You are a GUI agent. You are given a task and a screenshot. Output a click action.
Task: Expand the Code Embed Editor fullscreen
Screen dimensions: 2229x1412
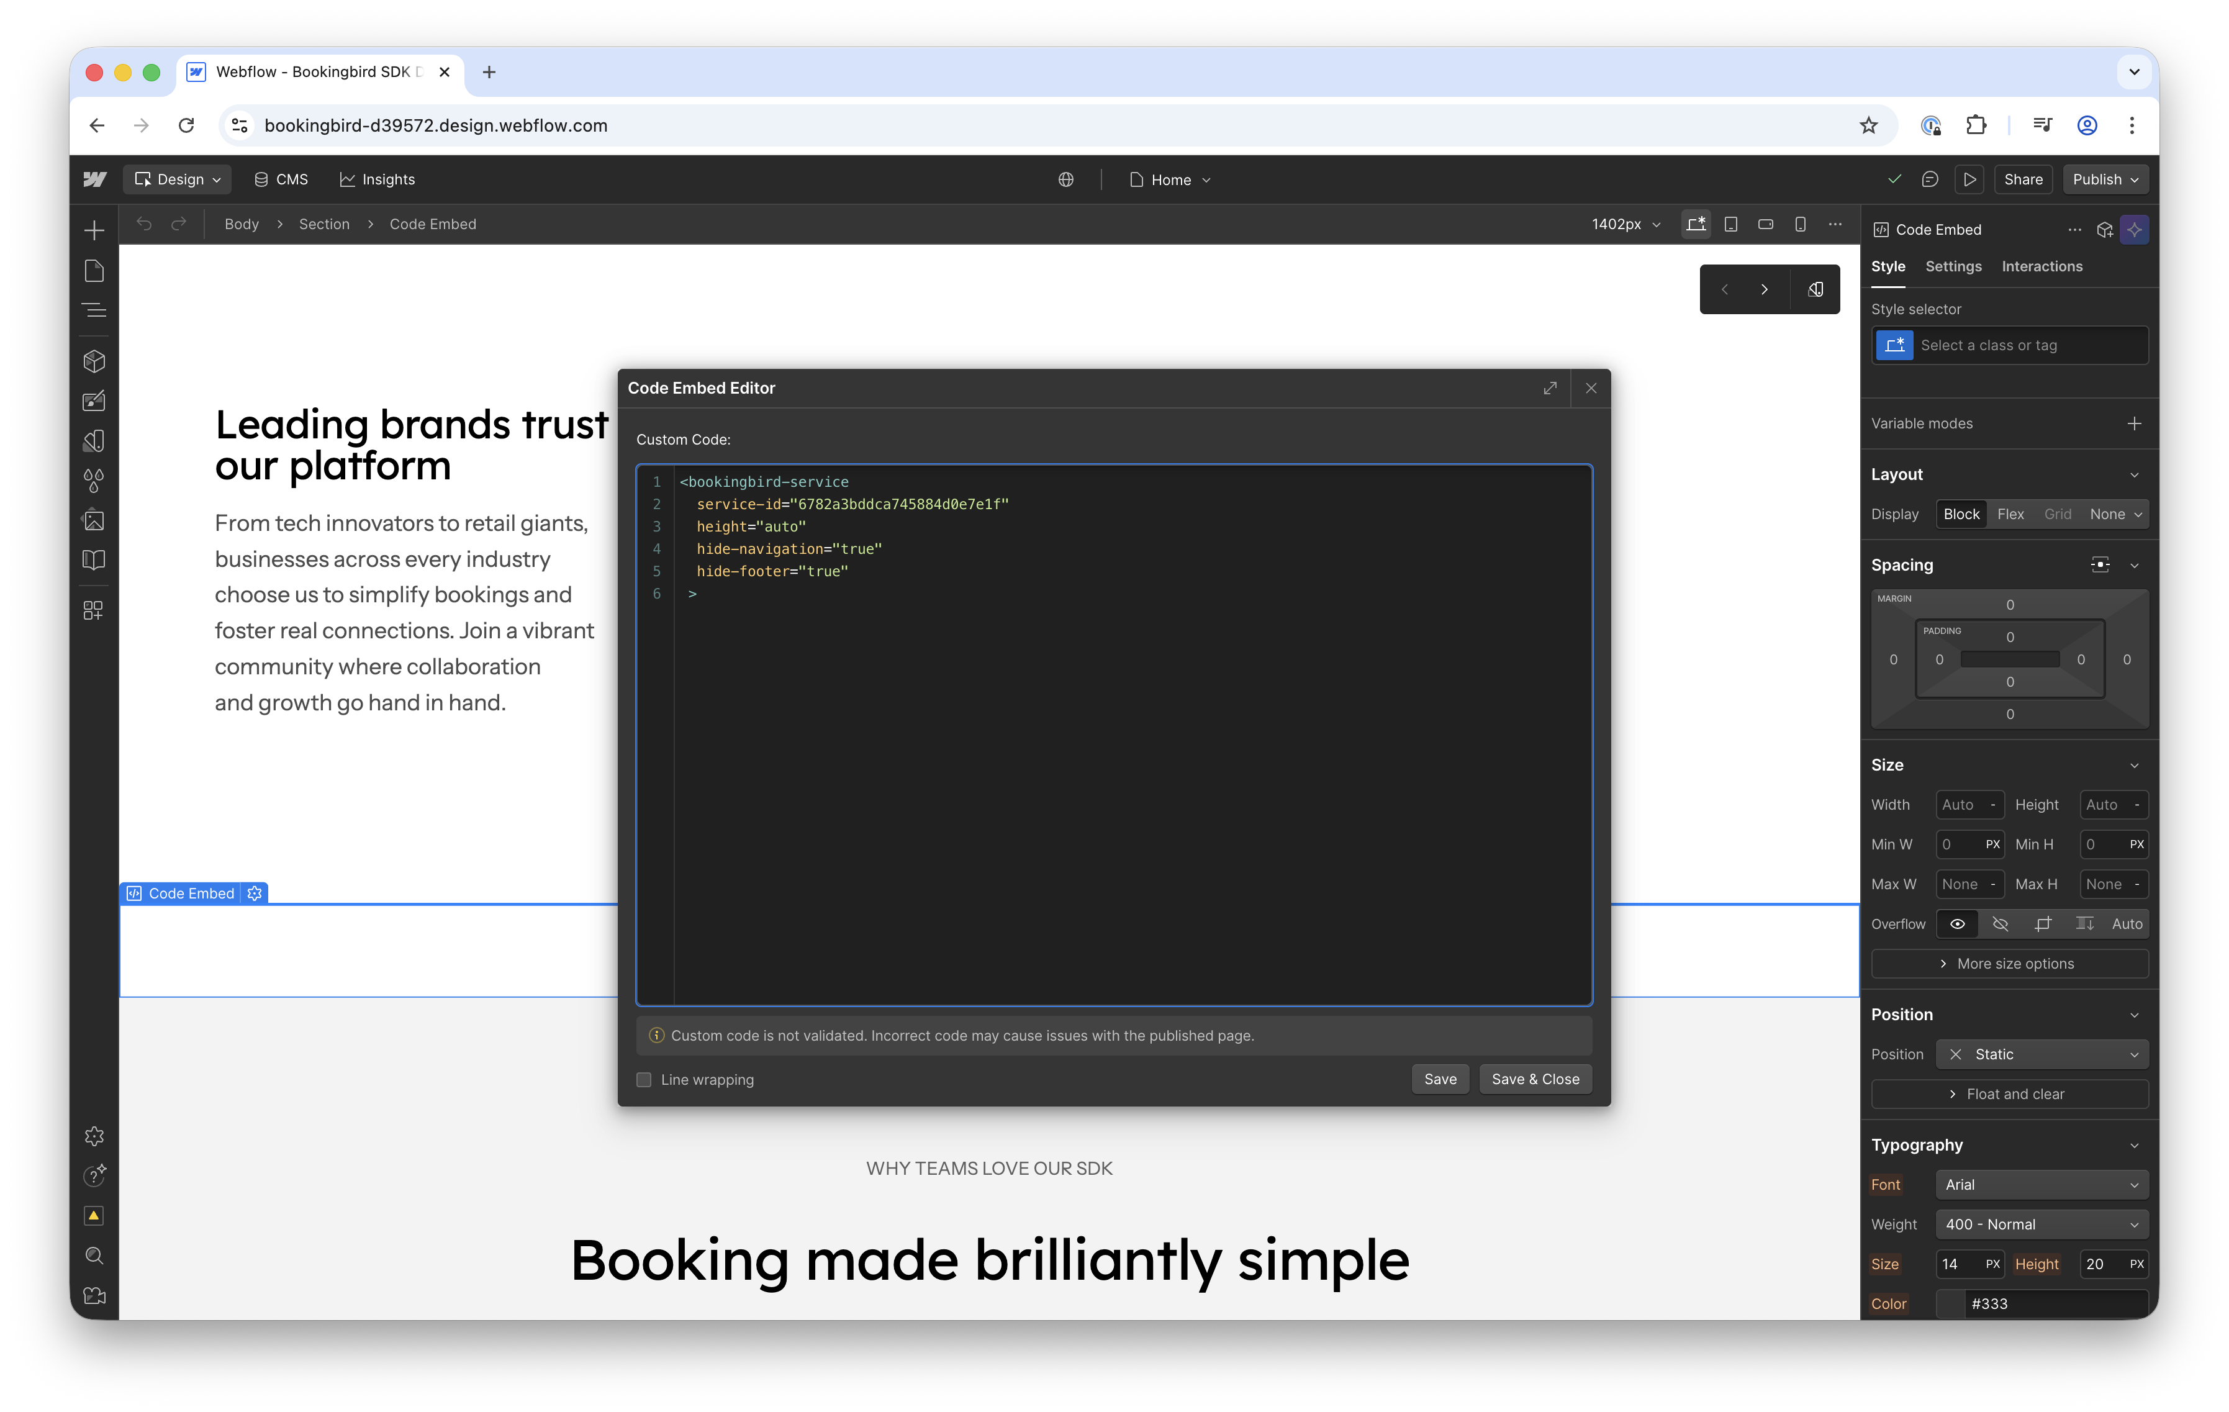click(x=1550, y=388)
